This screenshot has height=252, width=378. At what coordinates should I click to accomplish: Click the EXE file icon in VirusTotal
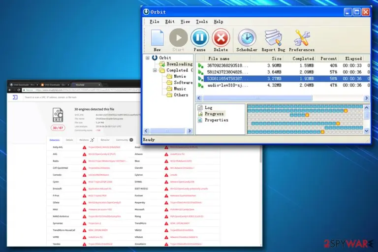tap(58, 115)
